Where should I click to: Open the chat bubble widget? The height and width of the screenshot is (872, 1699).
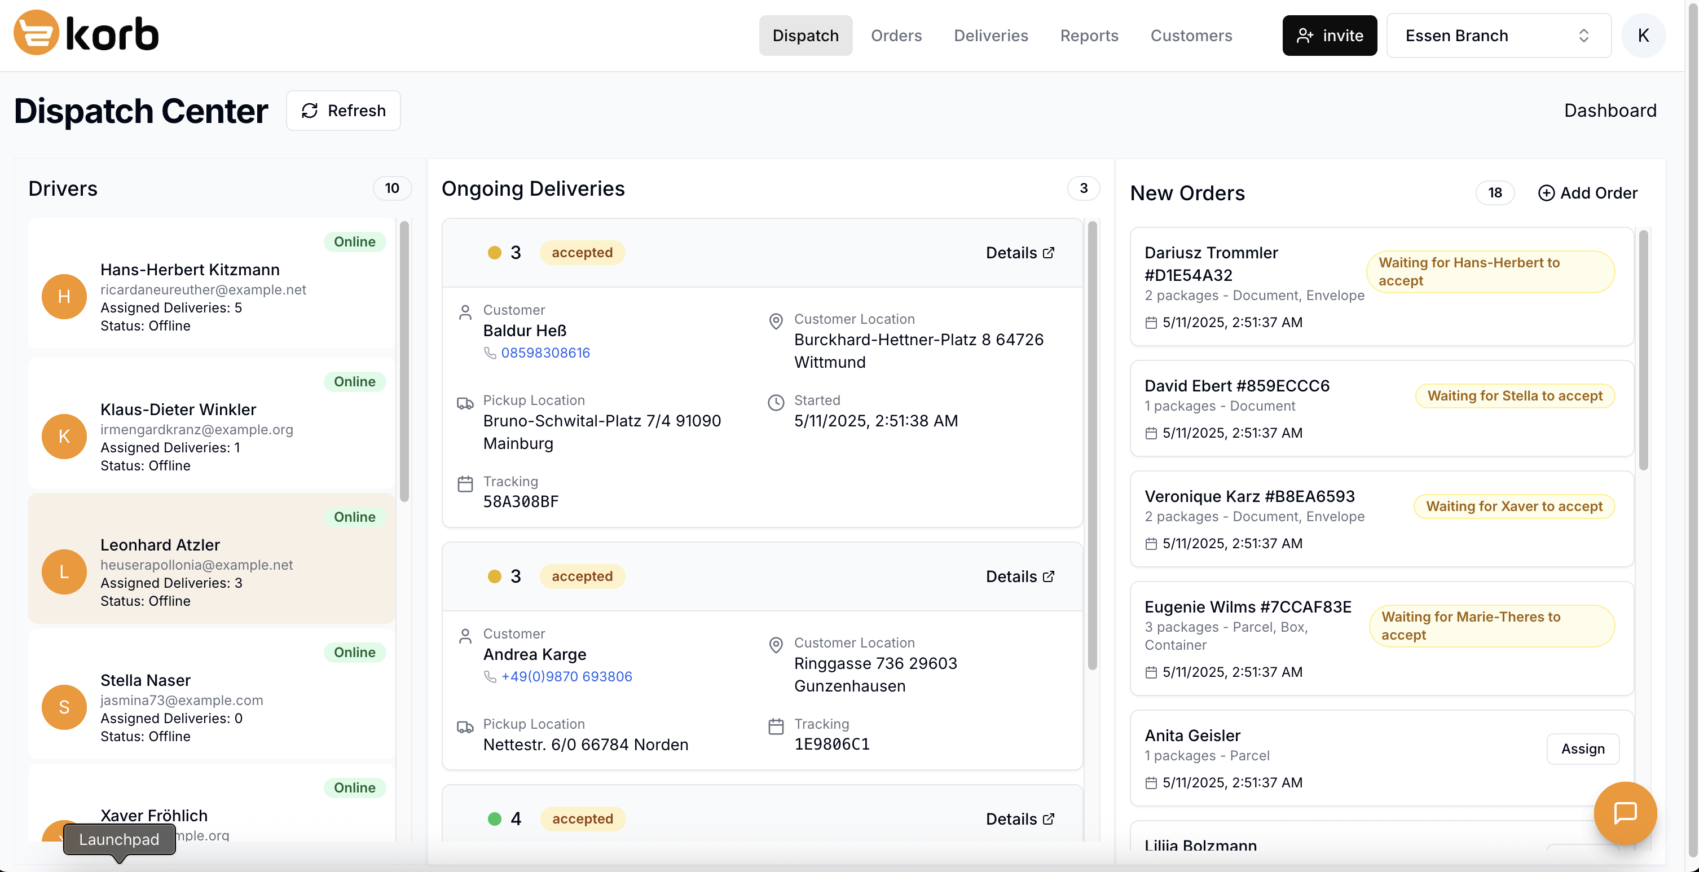1625,813
